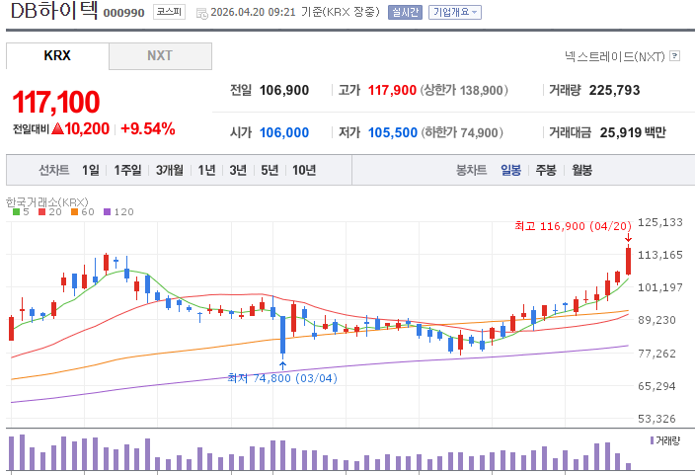The image size is (695, 475).
Task: Click the latest red candlestick on the chart
Action: click(x=628, y=261)
